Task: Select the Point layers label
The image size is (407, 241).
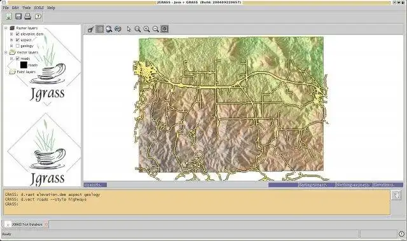Action: tap(26, 72)
